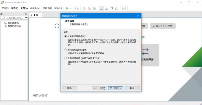Viewport: 202px width, 105px height.
Task: Toggle the thumbnail bar view icon
Action: coord(107,8)
